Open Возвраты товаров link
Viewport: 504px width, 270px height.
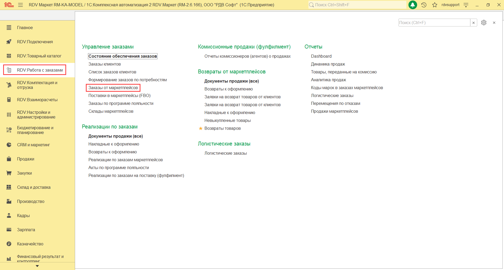[223, 128]
